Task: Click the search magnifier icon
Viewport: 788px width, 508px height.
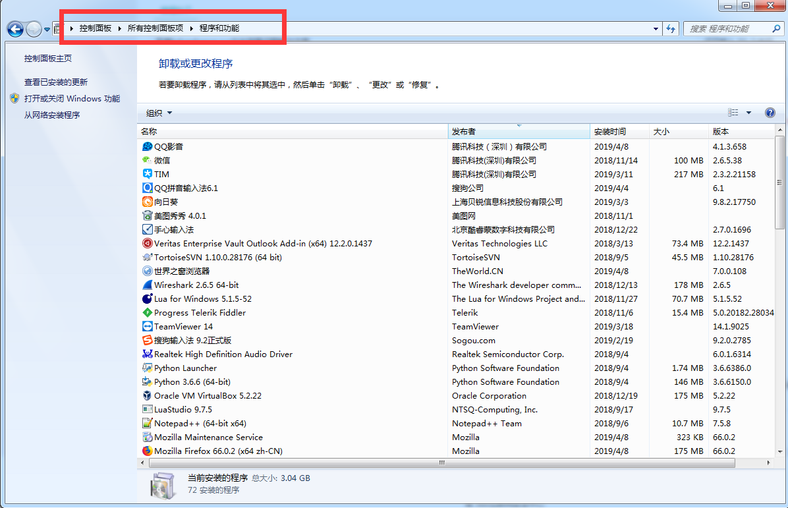Action: pyautogui.click(x=776, y=28)
